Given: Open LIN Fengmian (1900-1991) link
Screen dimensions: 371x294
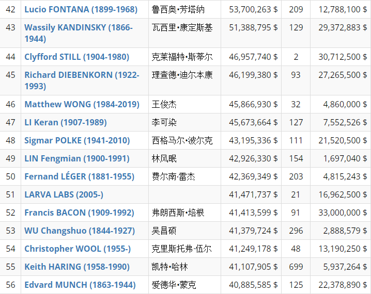Looking at the screenshot, I should [x=77, y=158].
